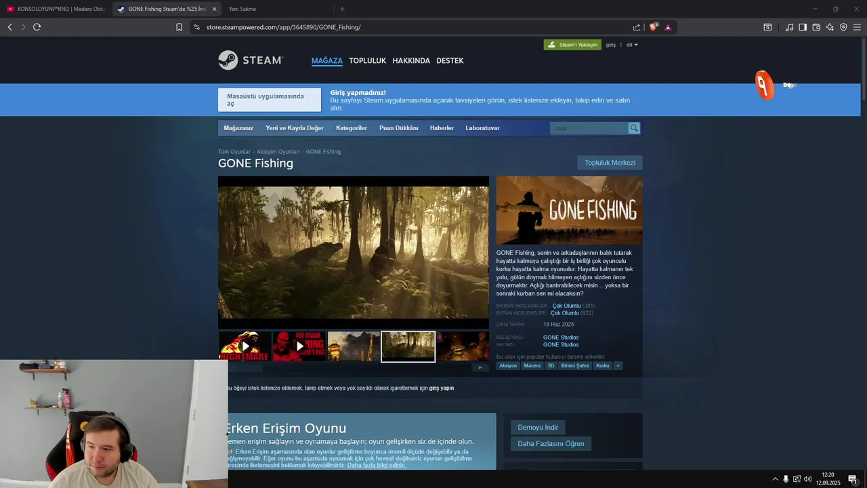Open the DESTEK header item
The image size is (867, 488).
[x=450, y=60]
